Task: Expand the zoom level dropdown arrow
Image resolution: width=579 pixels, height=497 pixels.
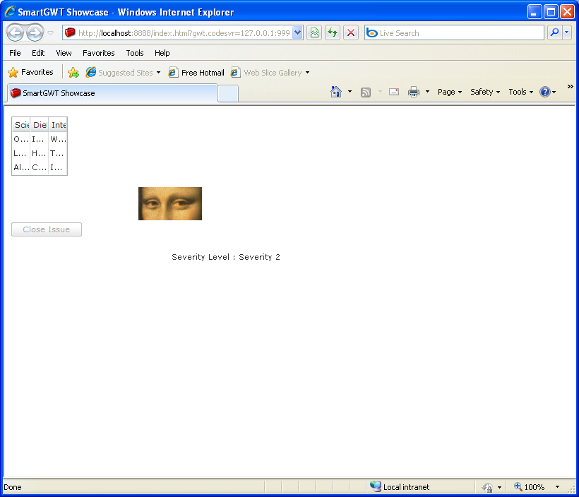Action: [x=557, y=487]
